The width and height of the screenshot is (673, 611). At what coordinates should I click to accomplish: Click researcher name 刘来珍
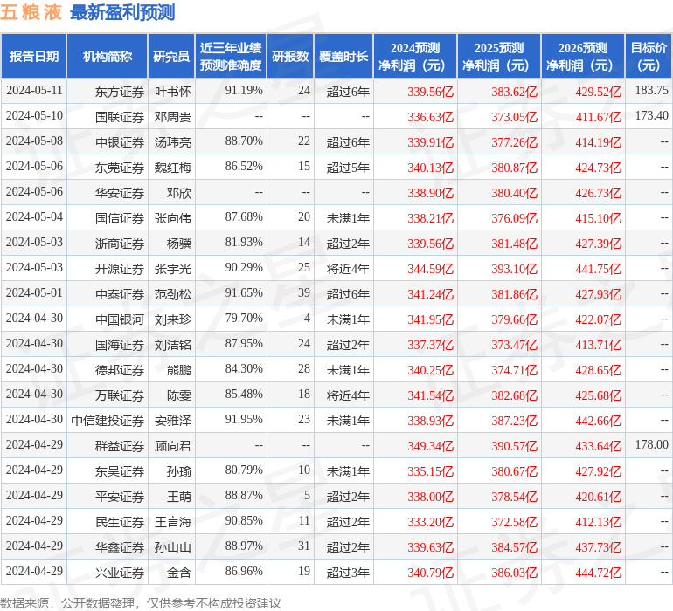point(173,319)
